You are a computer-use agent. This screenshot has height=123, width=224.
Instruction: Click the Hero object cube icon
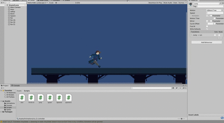point(9,10)
